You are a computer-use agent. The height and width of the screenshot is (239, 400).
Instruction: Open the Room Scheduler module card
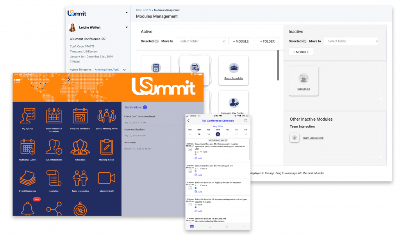point(234,70)
